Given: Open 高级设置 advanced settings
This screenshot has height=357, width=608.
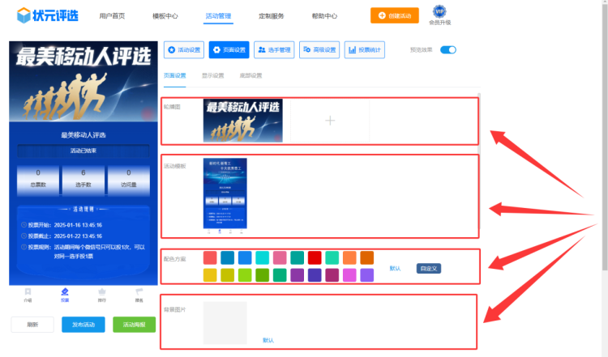Looking at the screenshot, I should coord(319,49).
